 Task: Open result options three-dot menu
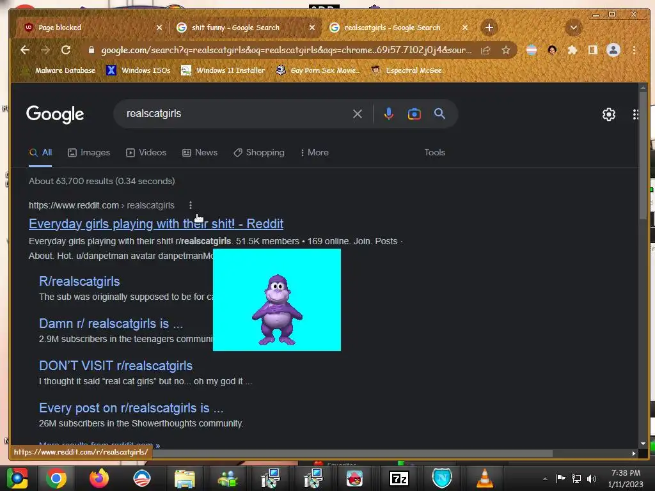click(x=191, y=205)
